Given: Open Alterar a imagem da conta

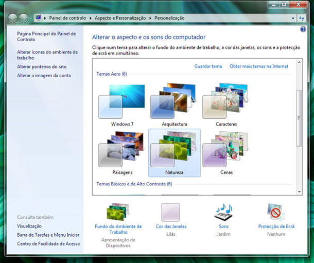Looking at the screenshot, I should click(44, 76).
